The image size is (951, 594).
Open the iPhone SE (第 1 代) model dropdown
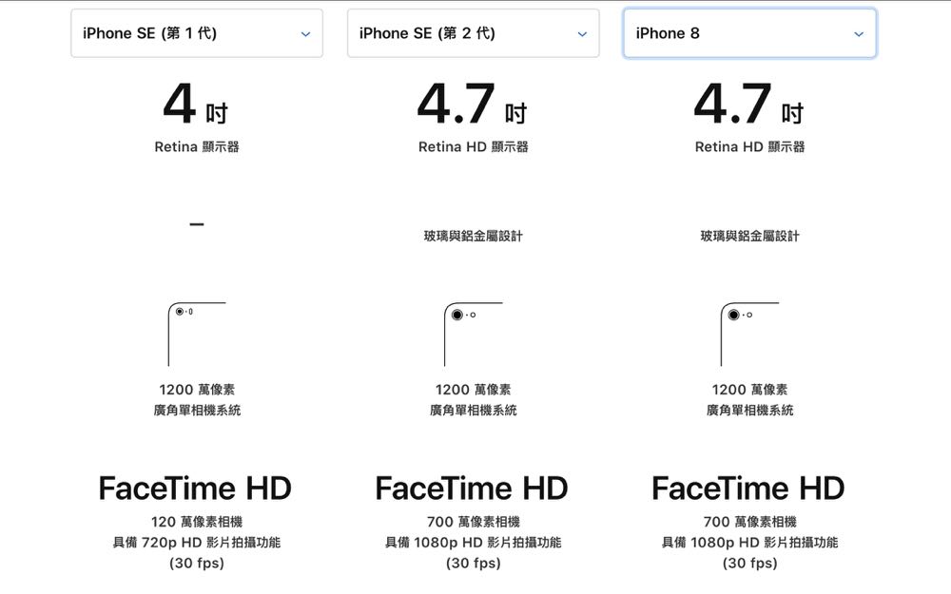point(196,33)
